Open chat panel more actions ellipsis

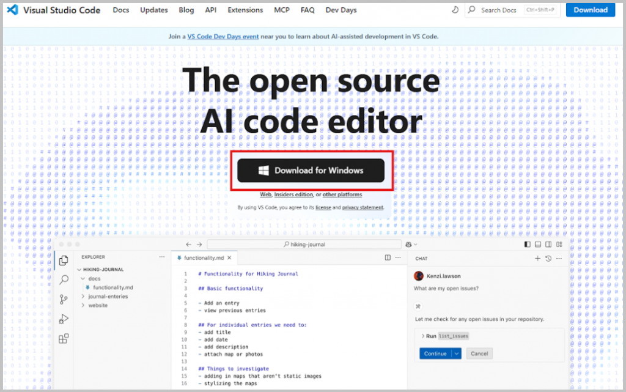pyautogui.click(x=559, y=258)
